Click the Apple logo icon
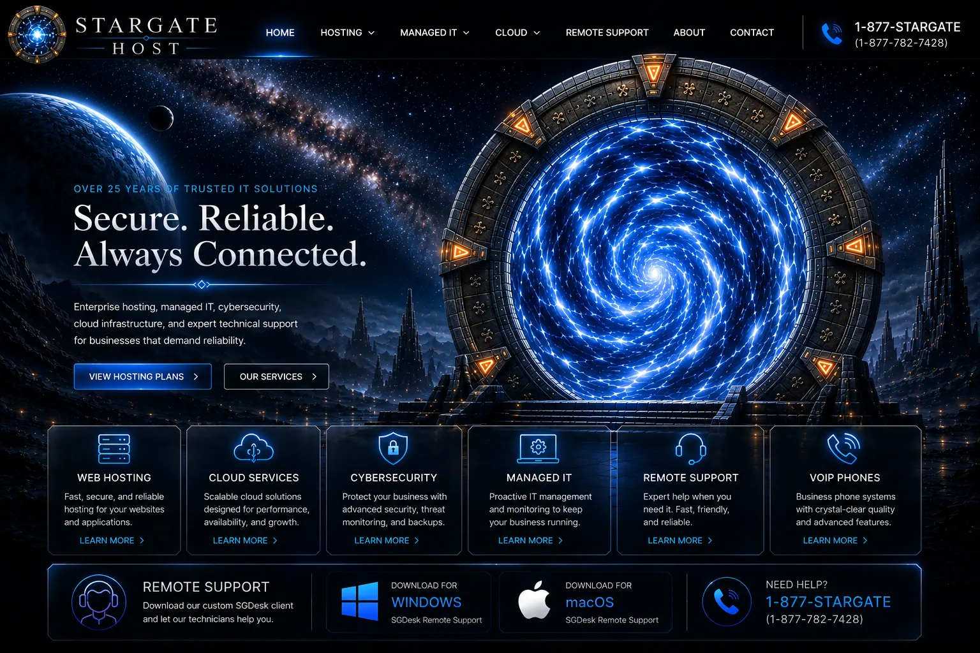The image size is (980, 653). [535, 600]
